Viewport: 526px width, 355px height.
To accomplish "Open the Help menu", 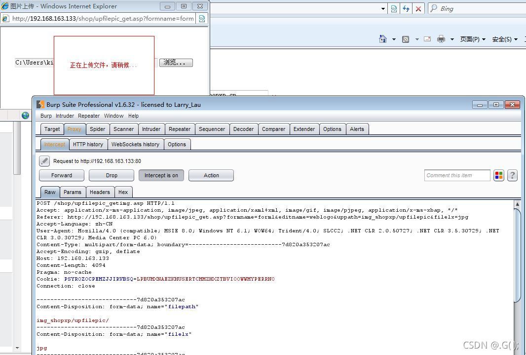I will 133,116.
